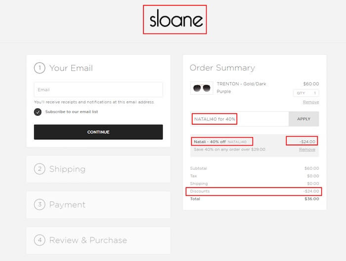Click the Natali - 40% off coupon label
Screen dimensions: 346x261
click(210, 142)
